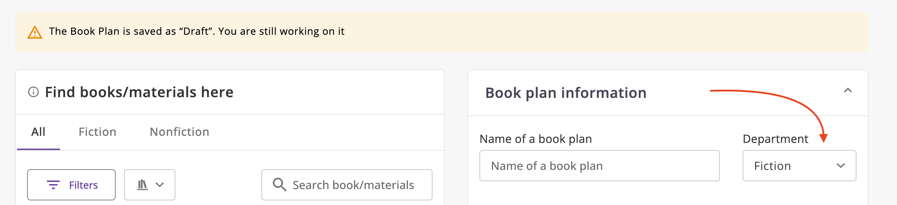Image resolution: width=897 pixels, height=205 pixels.
Task: Open the Fiction tab
Action: (x=97, y=132)
